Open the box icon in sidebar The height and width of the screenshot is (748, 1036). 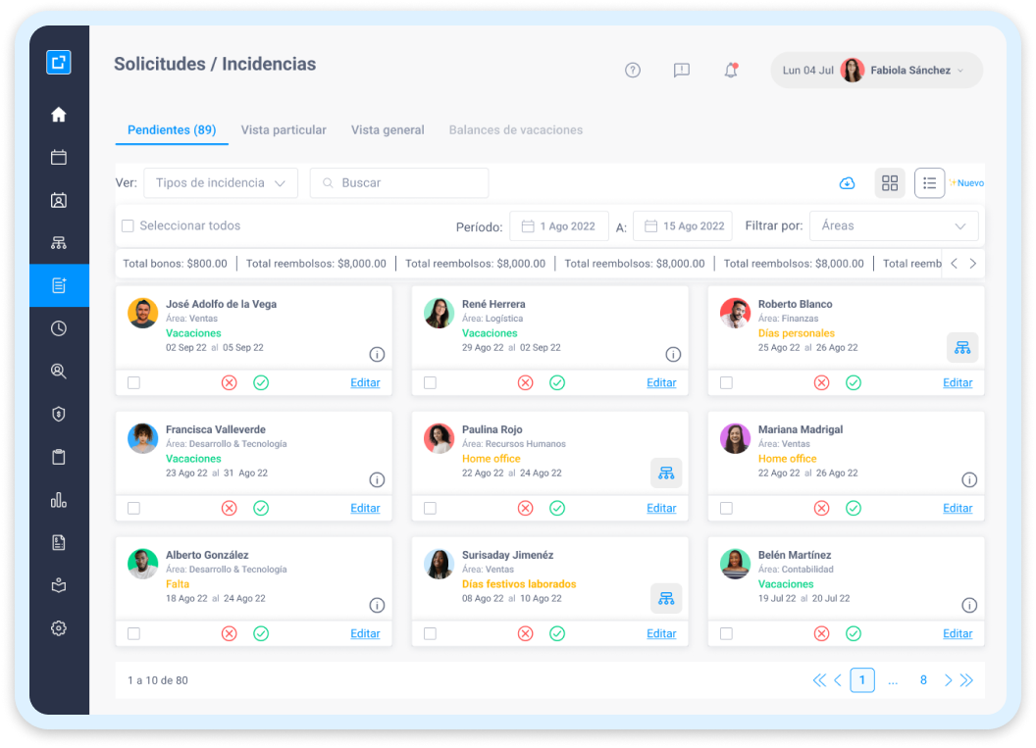click(59, 585)
